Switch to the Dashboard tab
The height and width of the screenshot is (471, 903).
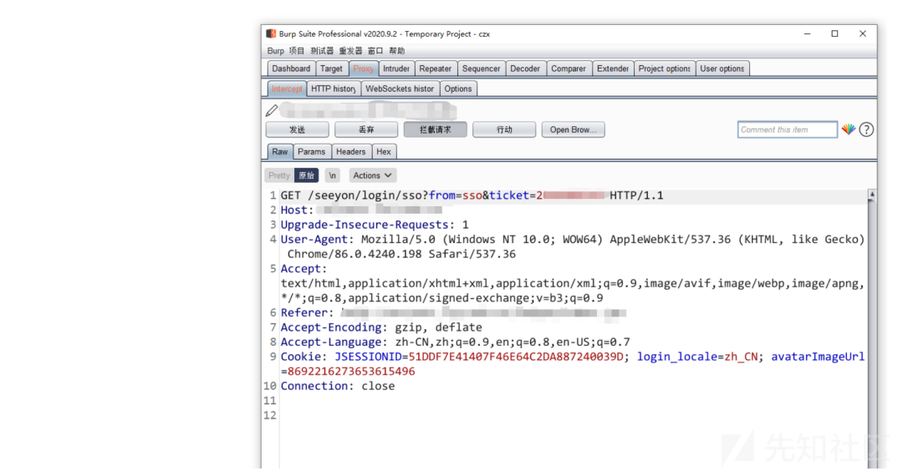click(291, 68)
